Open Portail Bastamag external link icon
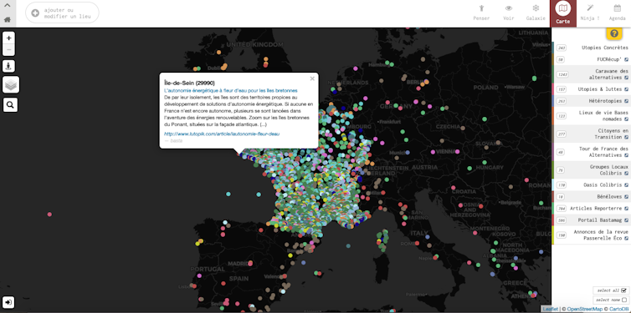 click(627, 220)
